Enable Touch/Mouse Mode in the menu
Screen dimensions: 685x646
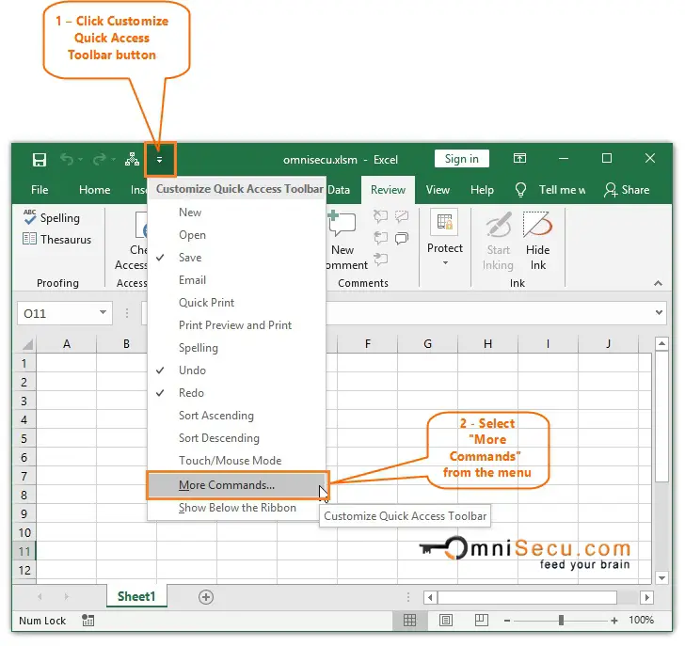click(237, 461)
